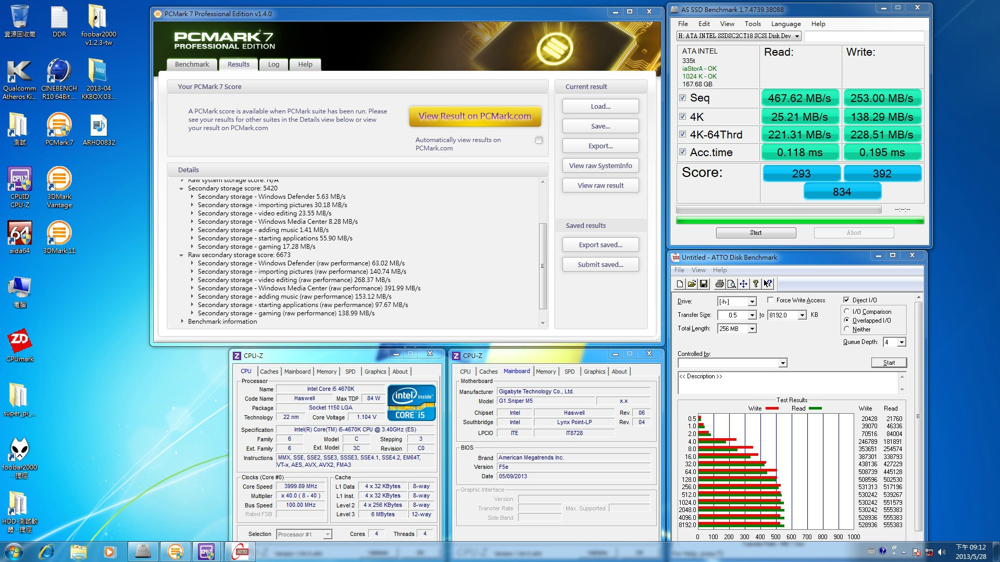Select Qualcomm Atheros Killer desktop icon

click(20, 80)
